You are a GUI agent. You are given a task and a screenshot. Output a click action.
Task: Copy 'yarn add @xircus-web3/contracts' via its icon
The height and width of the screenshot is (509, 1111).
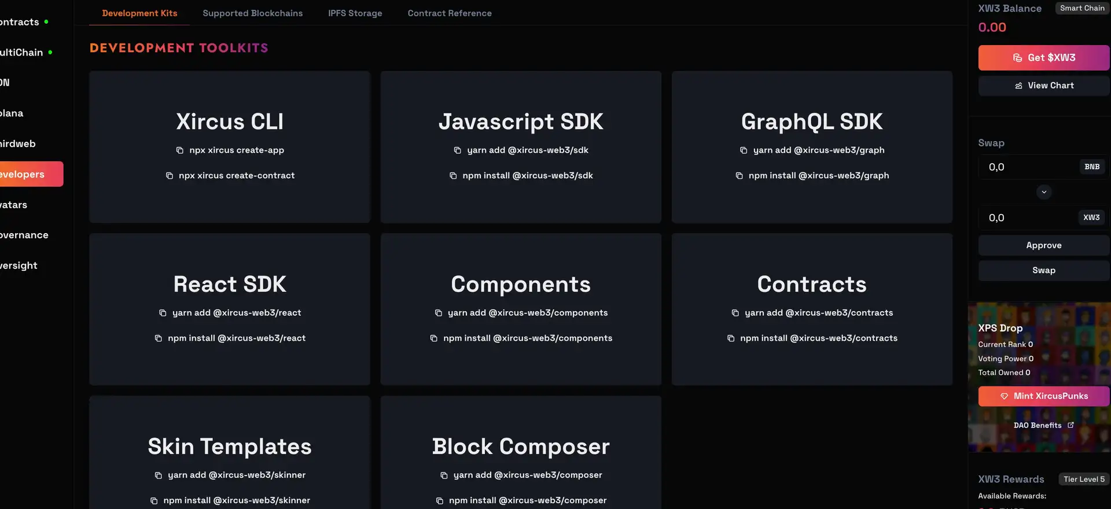(735, 313)
